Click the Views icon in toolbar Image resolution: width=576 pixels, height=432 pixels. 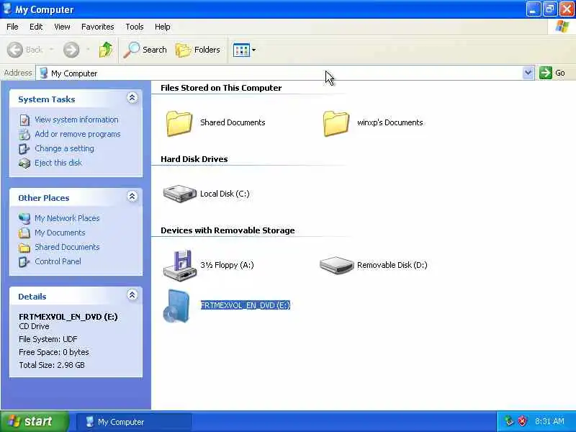241,50
